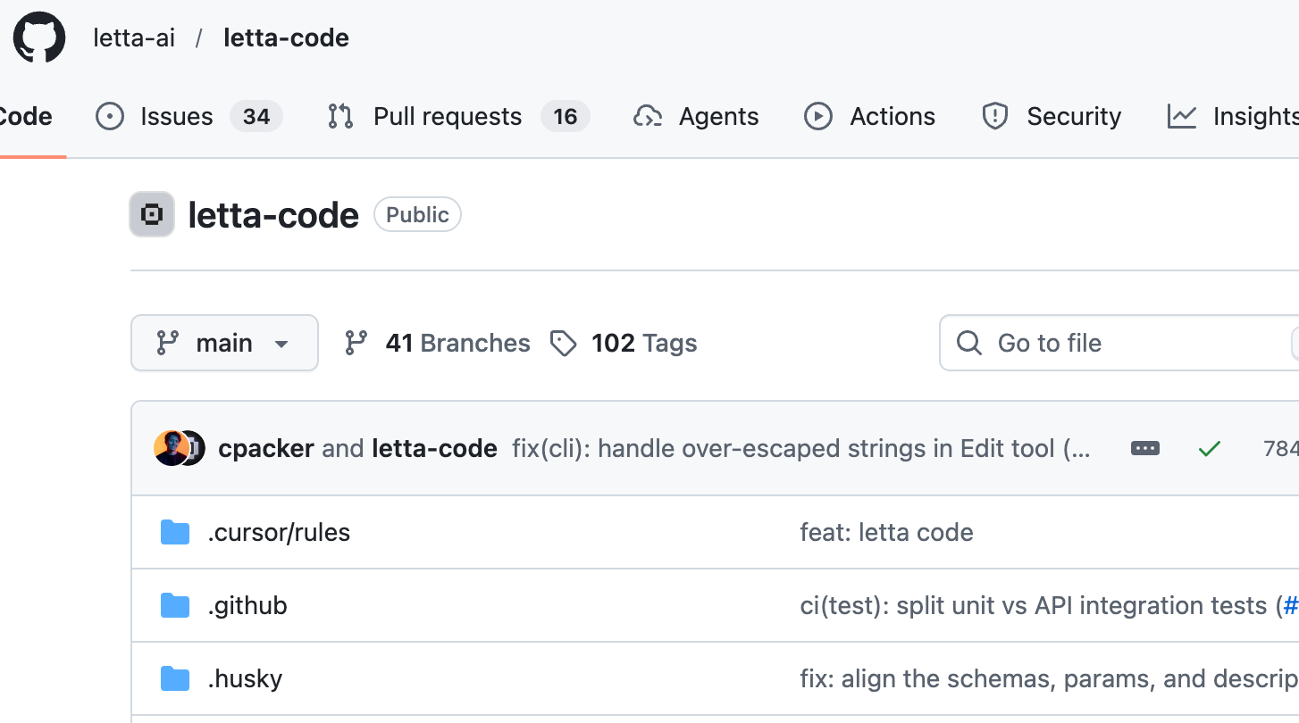Open 'fix: align the schemas' commit message
The height and width of the screenshot is (723, 1299).
click(x=1049, y=678)
